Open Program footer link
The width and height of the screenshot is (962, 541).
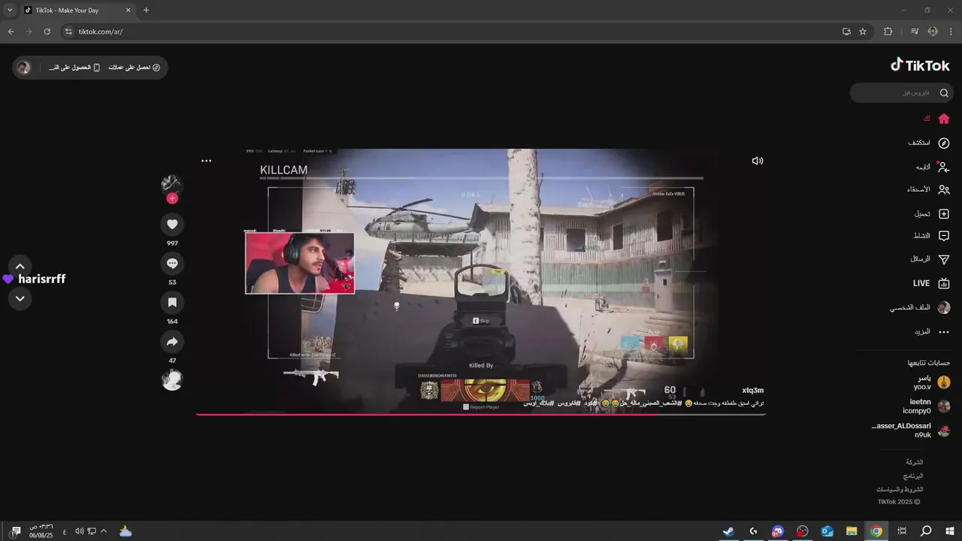tap(912, 476)
